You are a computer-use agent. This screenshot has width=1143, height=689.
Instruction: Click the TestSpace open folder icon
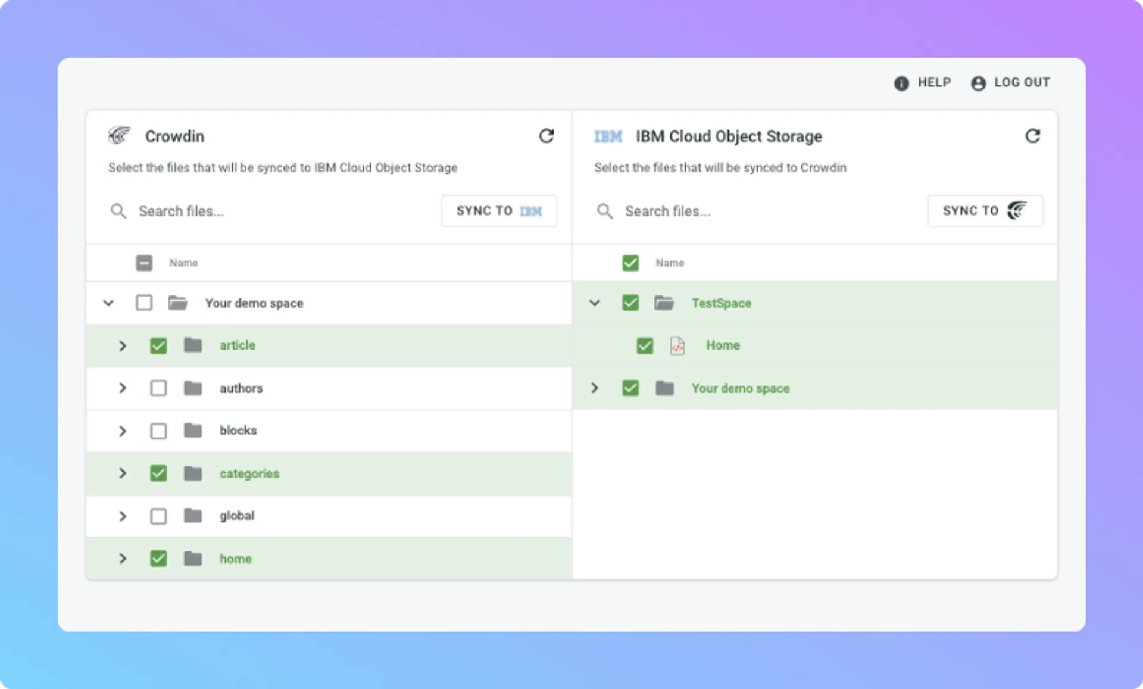[x=664, y=303]
